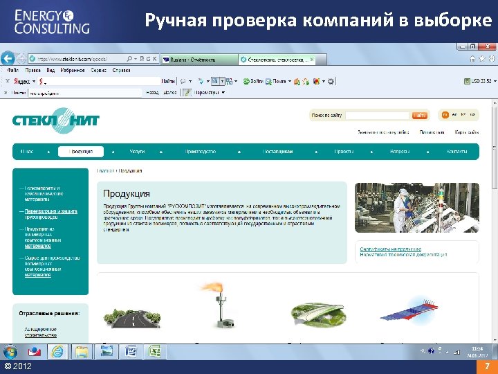Close the Стеклоткань browser tab
This screenshot has width=498, height=374.
pos(312,59)
